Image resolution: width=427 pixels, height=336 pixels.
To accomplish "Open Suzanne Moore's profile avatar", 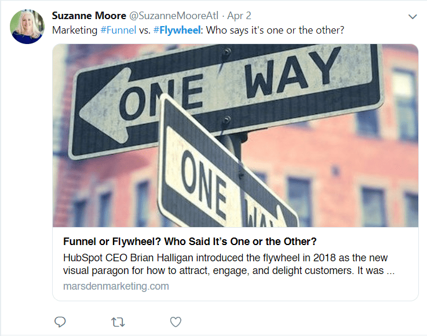I will coord(27,27).
